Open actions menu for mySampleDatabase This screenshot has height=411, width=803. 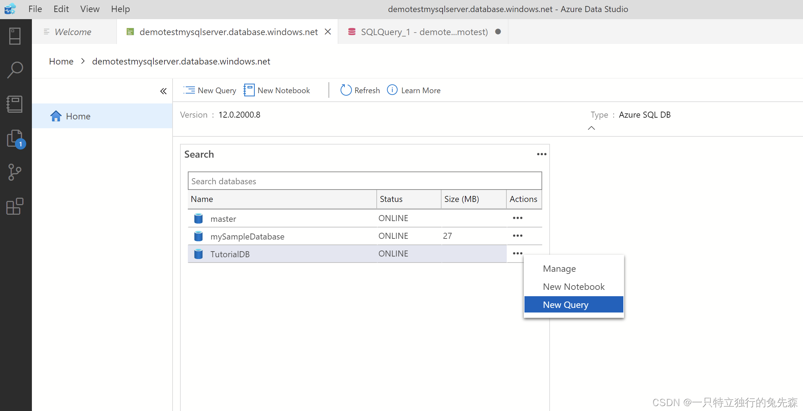coord(517,236)
